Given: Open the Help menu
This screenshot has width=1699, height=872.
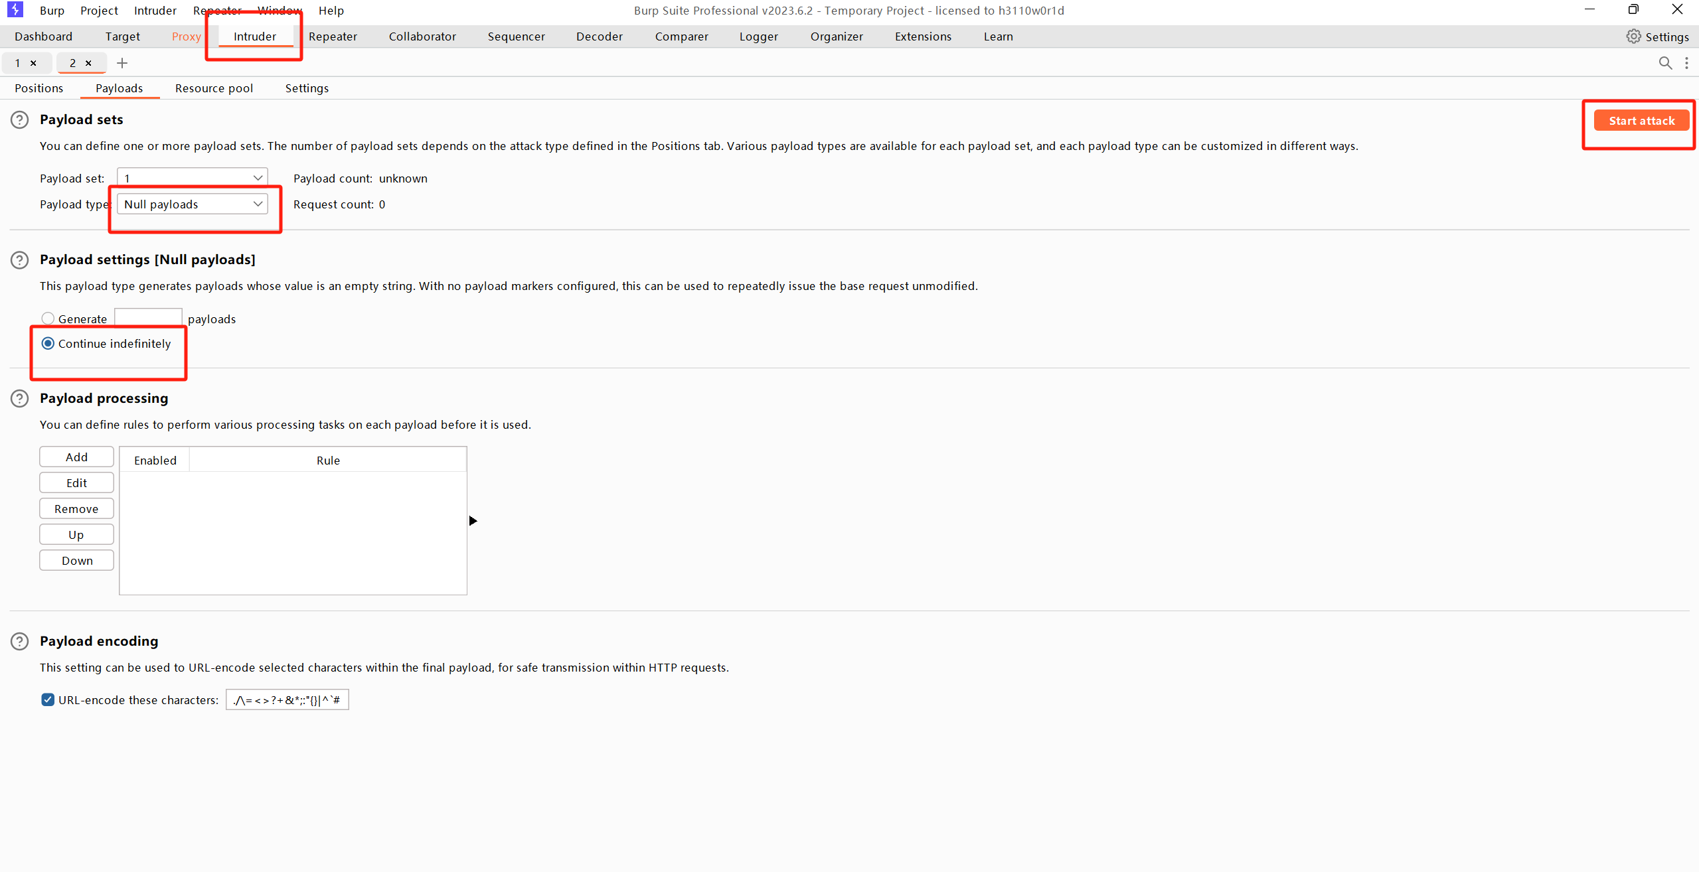Looking at the screenshot, I should [x=331, y=11].
